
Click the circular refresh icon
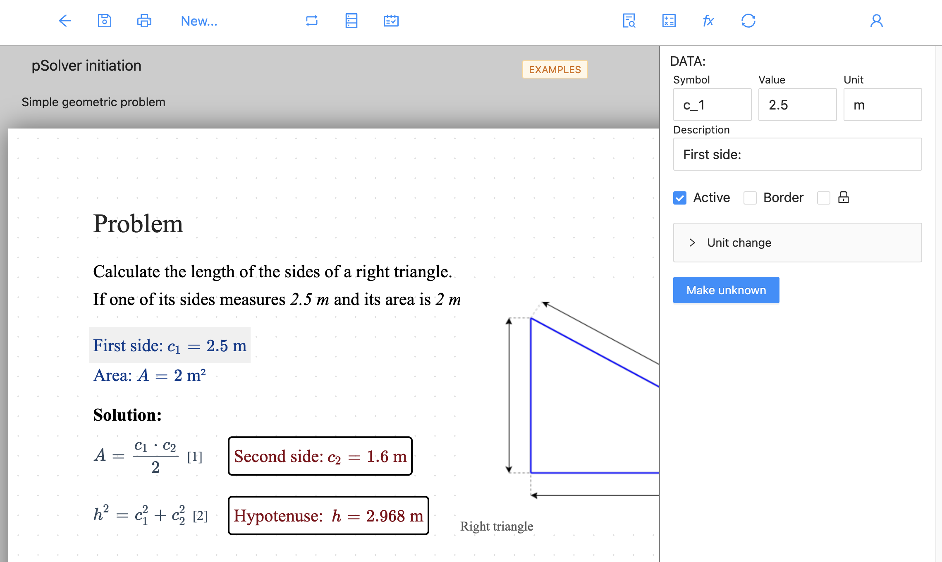coord(748,21)
